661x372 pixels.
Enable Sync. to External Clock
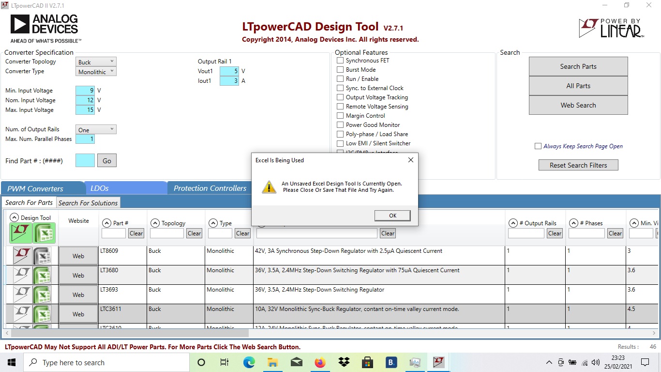(340, 88)
